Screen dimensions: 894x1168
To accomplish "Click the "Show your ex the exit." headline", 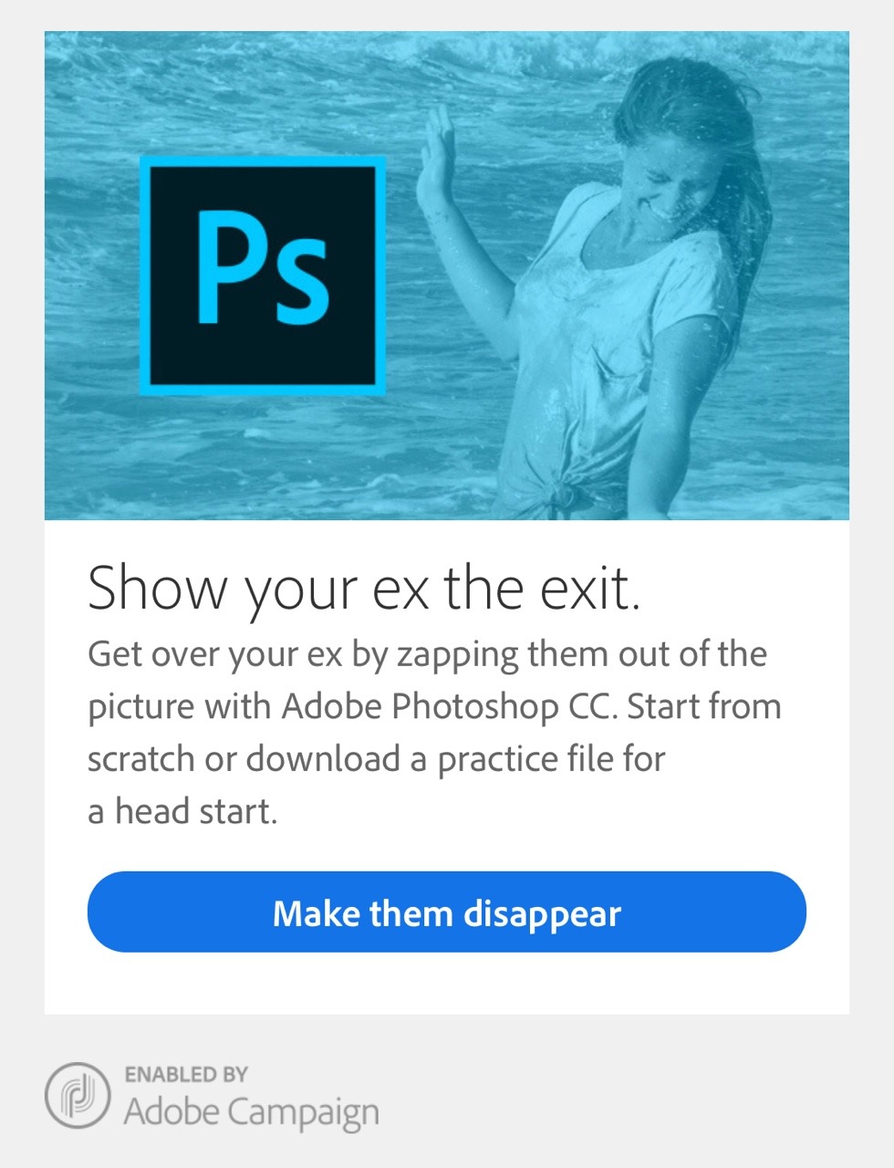I will click(364, 589).
